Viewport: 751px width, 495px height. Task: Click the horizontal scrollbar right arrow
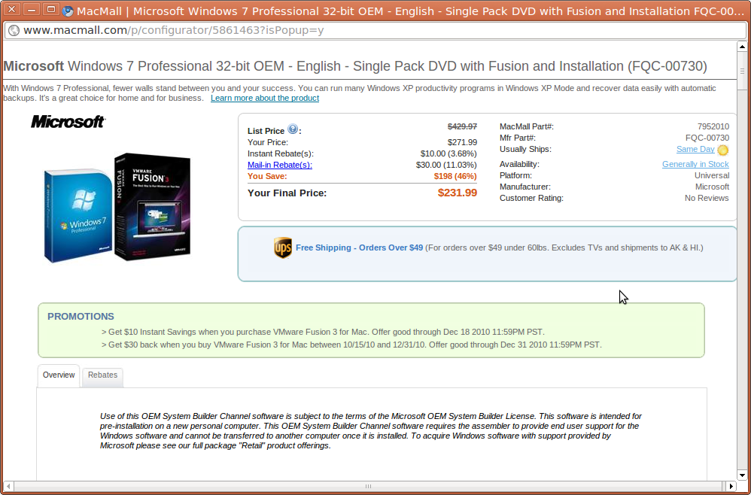pos(731,487)
